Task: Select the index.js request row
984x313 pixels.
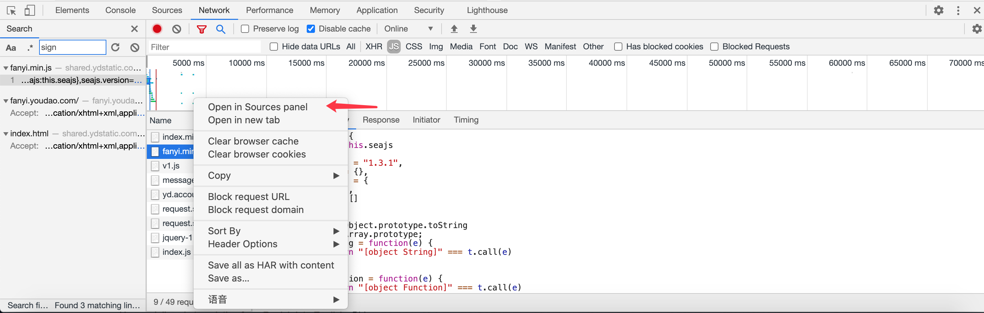Action: (171, 252)
